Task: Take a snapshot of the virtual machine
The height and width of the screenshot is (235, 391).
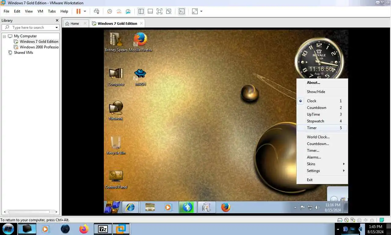Action: tap(109, 11)
